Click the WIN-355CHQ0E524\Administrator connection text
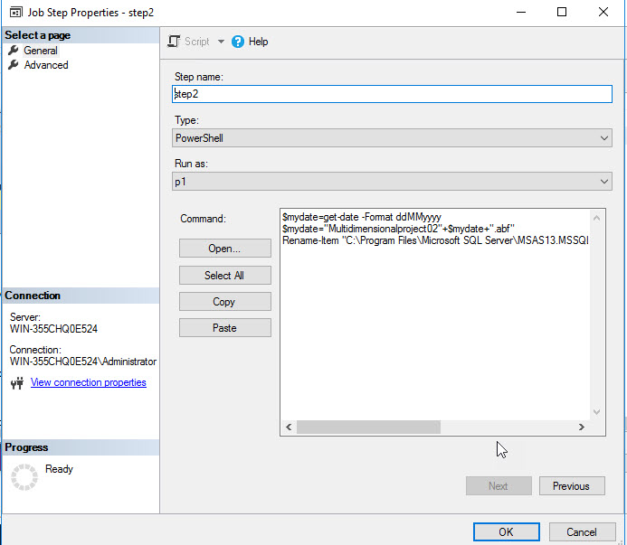The height and width of the screenshot is (545, 627). coord(83,362)
